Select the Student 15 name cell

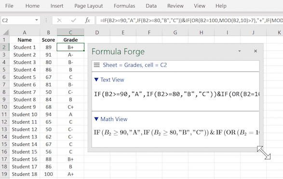[25, 151]
